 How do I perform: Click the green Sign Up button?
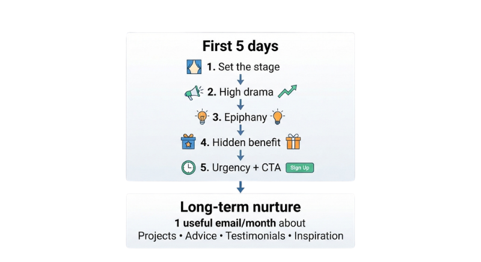[299, 168]
